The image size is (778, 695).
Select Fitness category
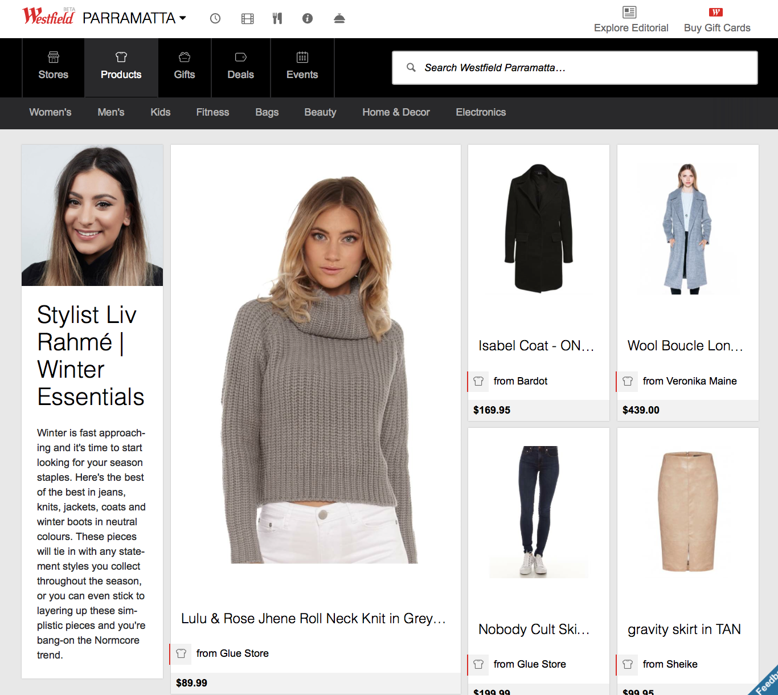213,112
